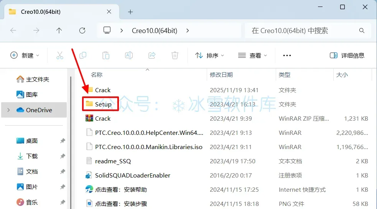377x209 pixels.
Task: Click the pin icon next to 图片
Action: click(x=63, y=187)
